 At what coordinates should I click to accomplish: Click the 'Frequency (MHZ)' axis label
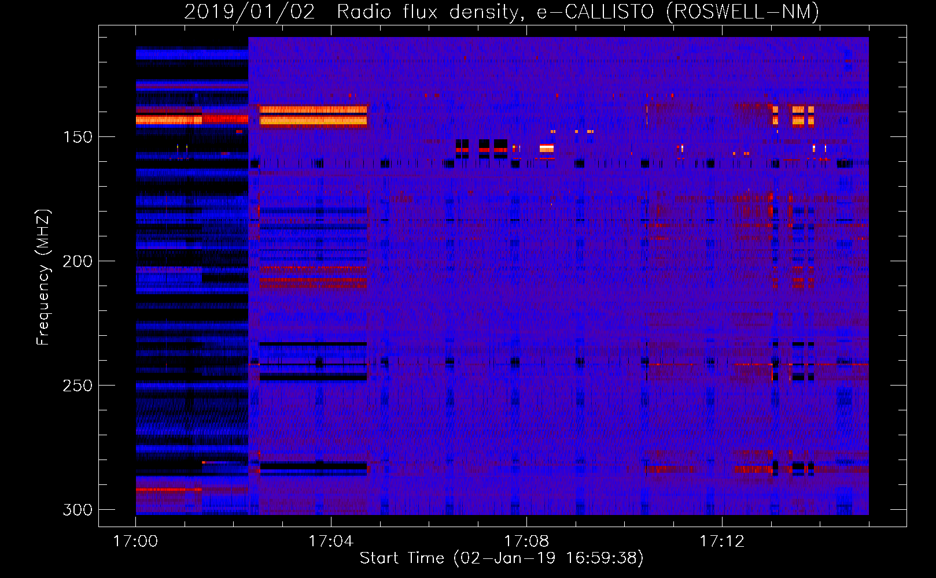43,277
